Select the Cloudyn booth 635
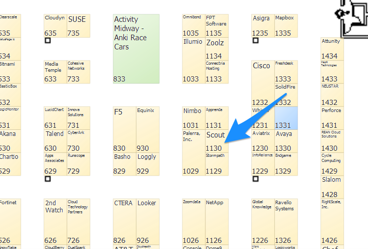 point(56,26)
